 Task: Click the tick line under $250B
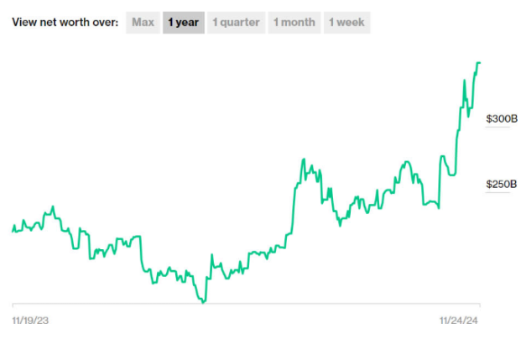point(498,193)
